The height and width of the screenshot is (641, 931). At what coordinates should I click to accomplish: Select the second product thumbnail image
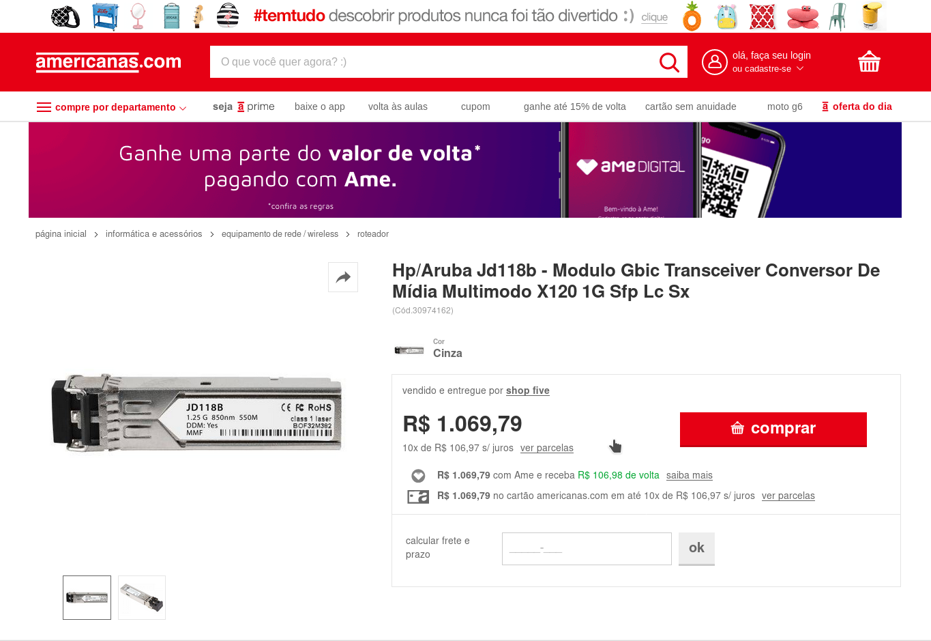tap(142, 597)
